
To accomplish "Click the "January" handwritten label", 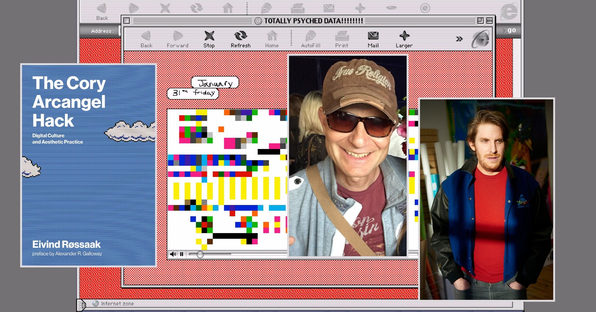I will coord(215,82).
